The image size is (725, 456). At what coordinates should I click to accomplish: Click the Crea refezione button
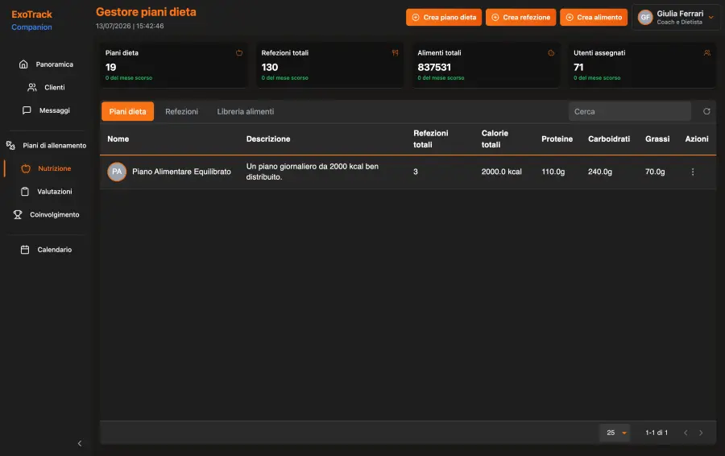(x=520, y=18)
